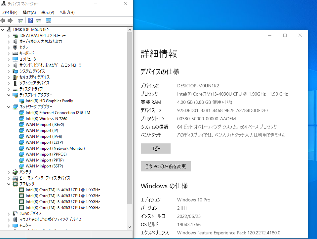
Task: Expand the カメラ node
Action: [x=9, y=48]
